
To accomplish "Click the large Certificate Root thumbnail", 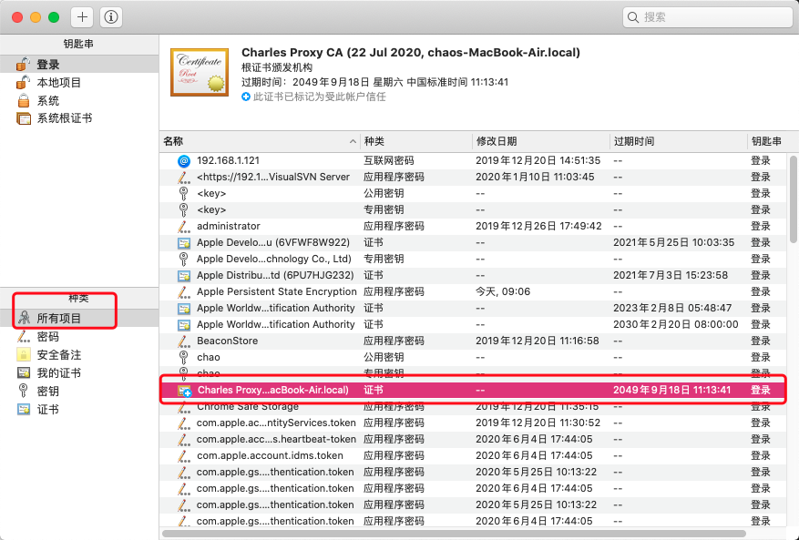I will click(x=200, y=72).
